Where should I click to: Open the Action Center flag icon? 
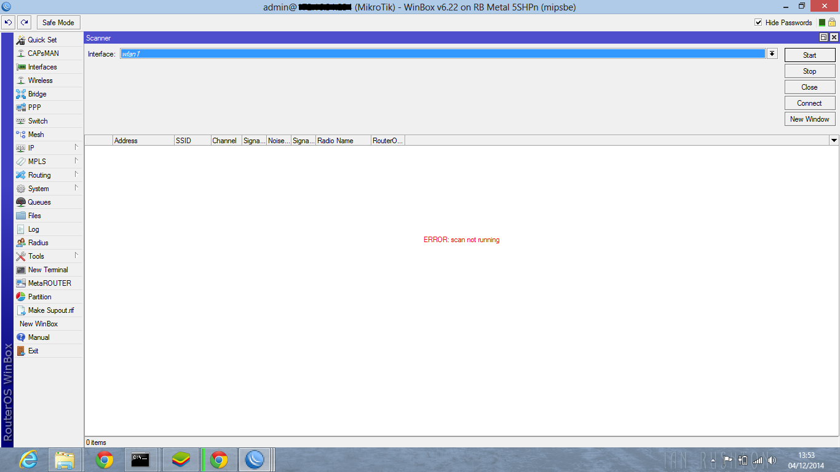pyautogui.click(x=728, y=460)
